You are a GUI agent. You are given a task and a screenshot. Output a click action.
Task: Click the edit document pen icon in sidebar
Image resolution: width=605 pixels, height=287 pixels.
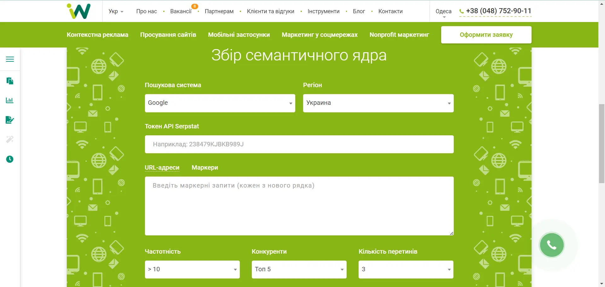[x=10, y=120]
